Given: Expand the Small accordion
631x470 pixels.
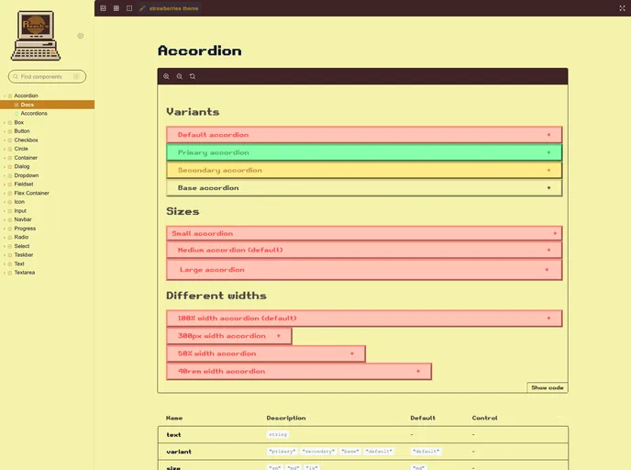Looking at the screenshot, I should [x=364, y=233].
